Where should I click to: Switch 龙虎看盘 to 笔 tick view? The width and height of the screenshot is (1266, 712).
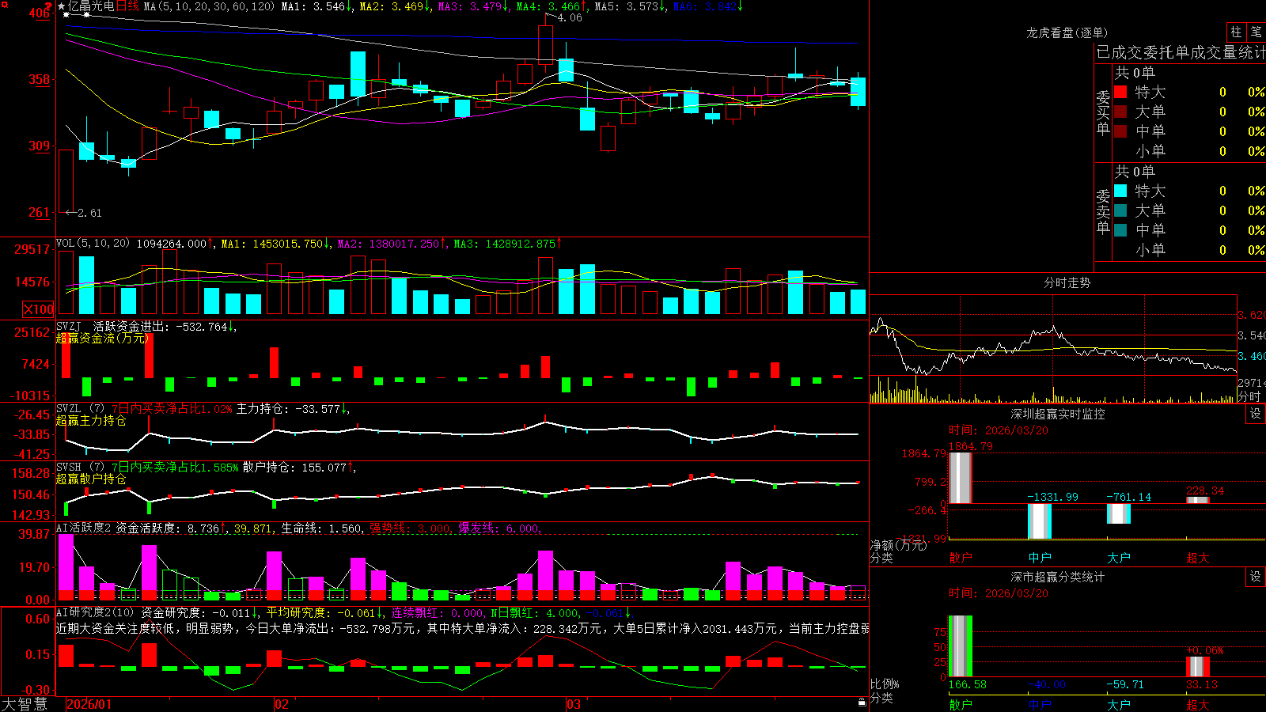click(x=1256, y=32)
